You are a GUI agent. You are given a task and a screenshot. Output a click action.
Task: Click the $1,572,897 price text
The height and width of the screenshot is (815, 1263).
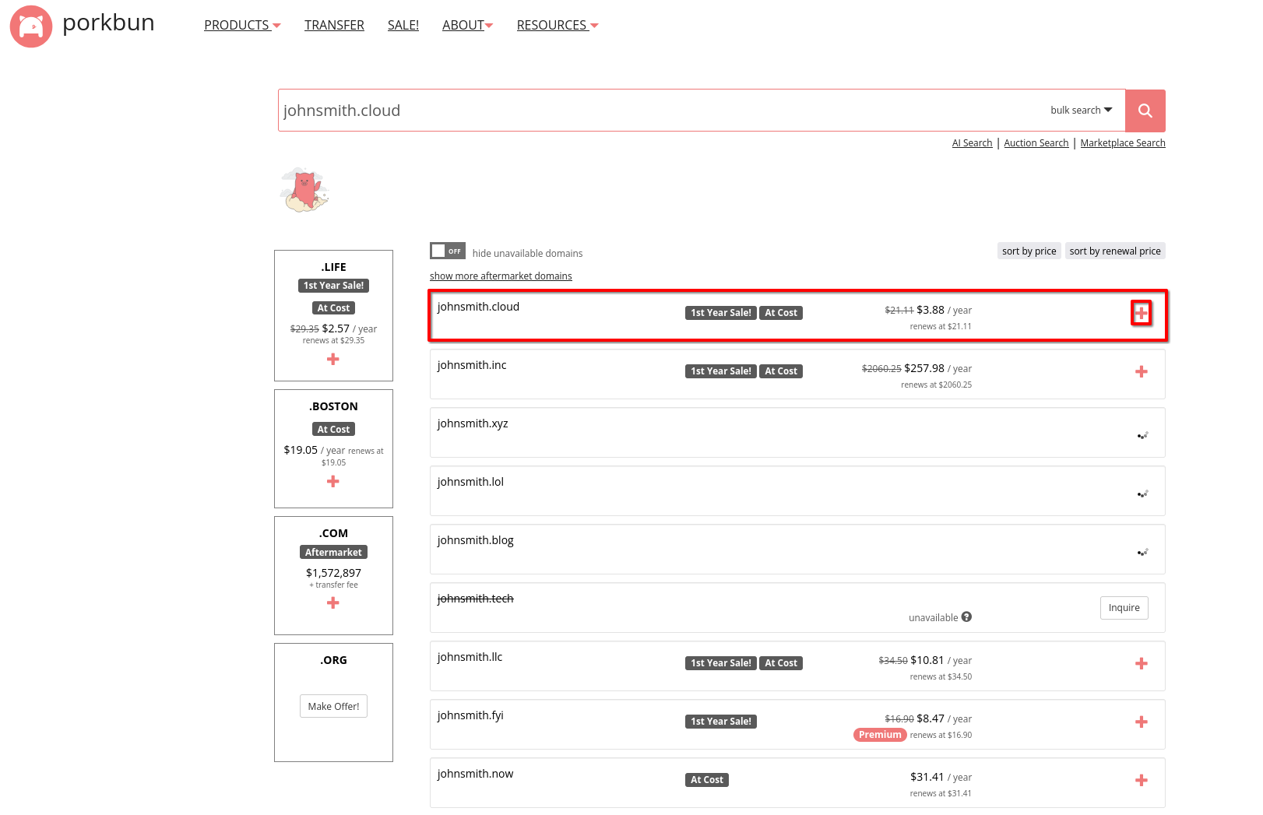[333, 573]
